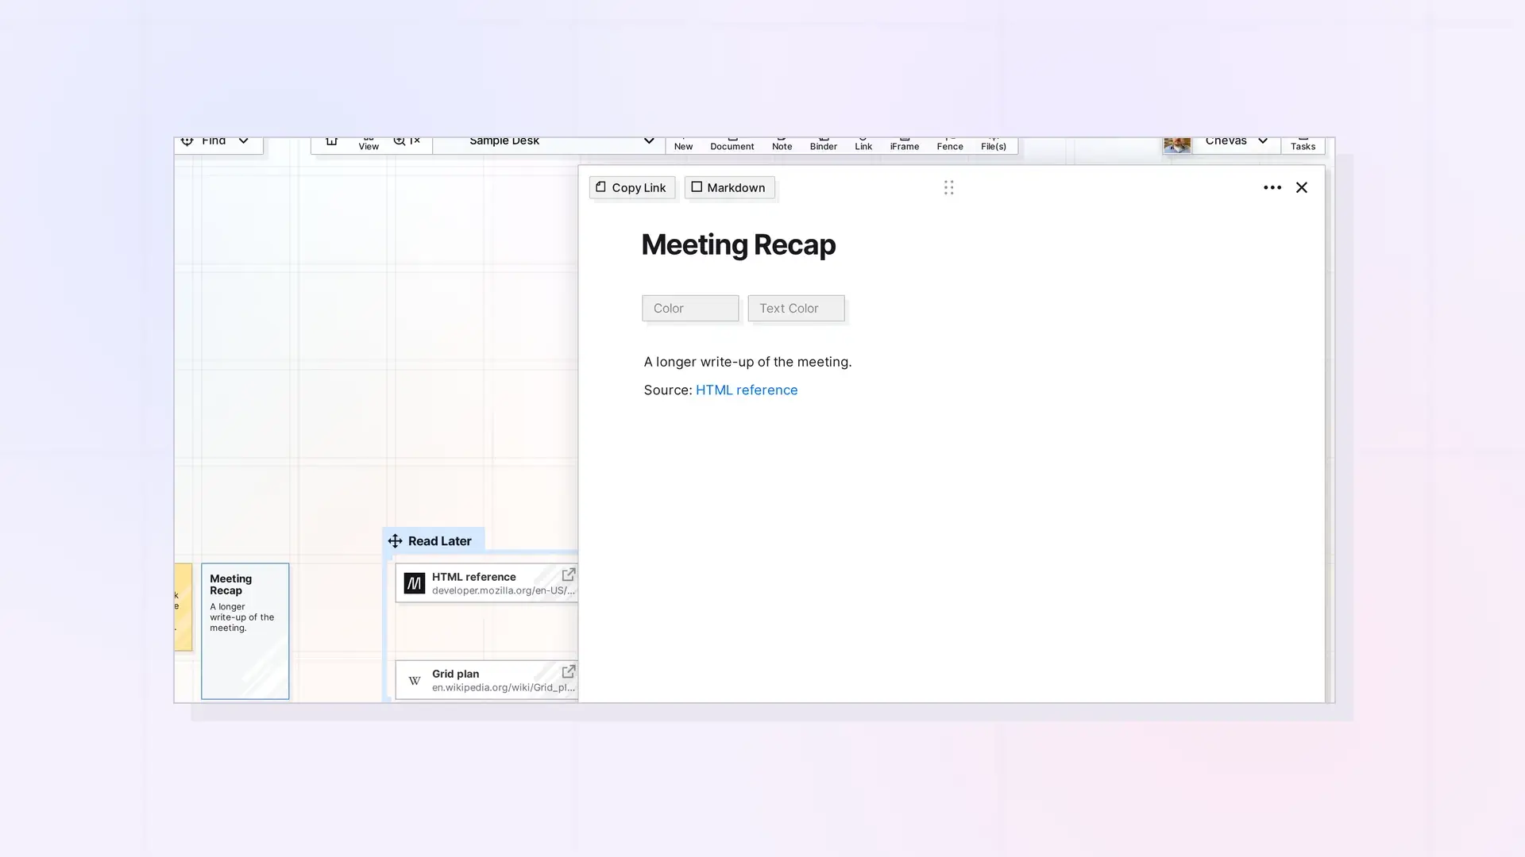Click the user avatar photo
Image resolution: width=1525 pixels, height=857 pixels.
click(x=1176, y=144)
